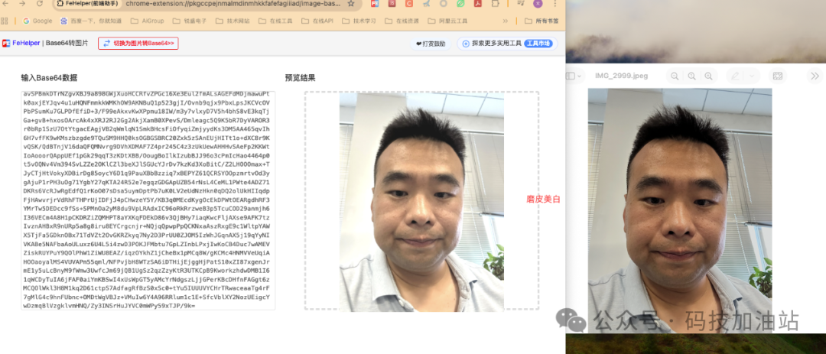Open the Chrome three-dot menu

click(x=554, y=4)
